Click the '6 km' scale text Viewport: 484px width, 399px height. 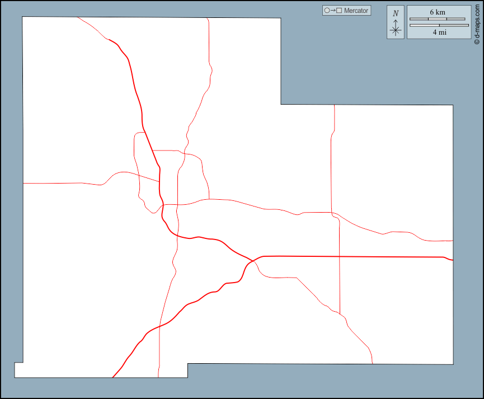pos(438,12)
